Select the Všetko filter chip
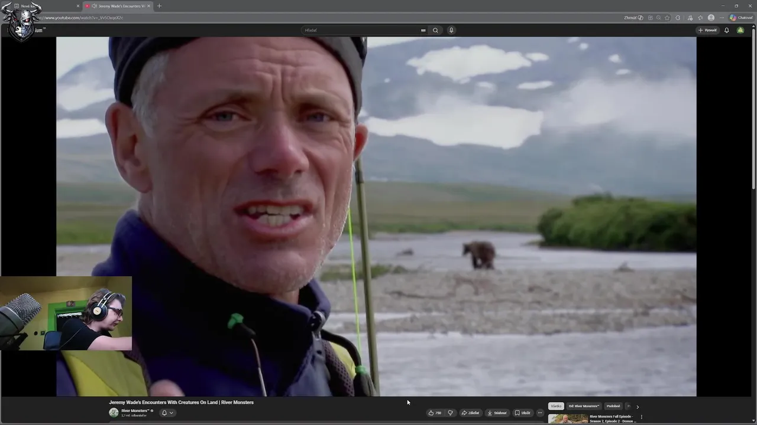Viewport: 757px width, 425px height. pos(556,406)
